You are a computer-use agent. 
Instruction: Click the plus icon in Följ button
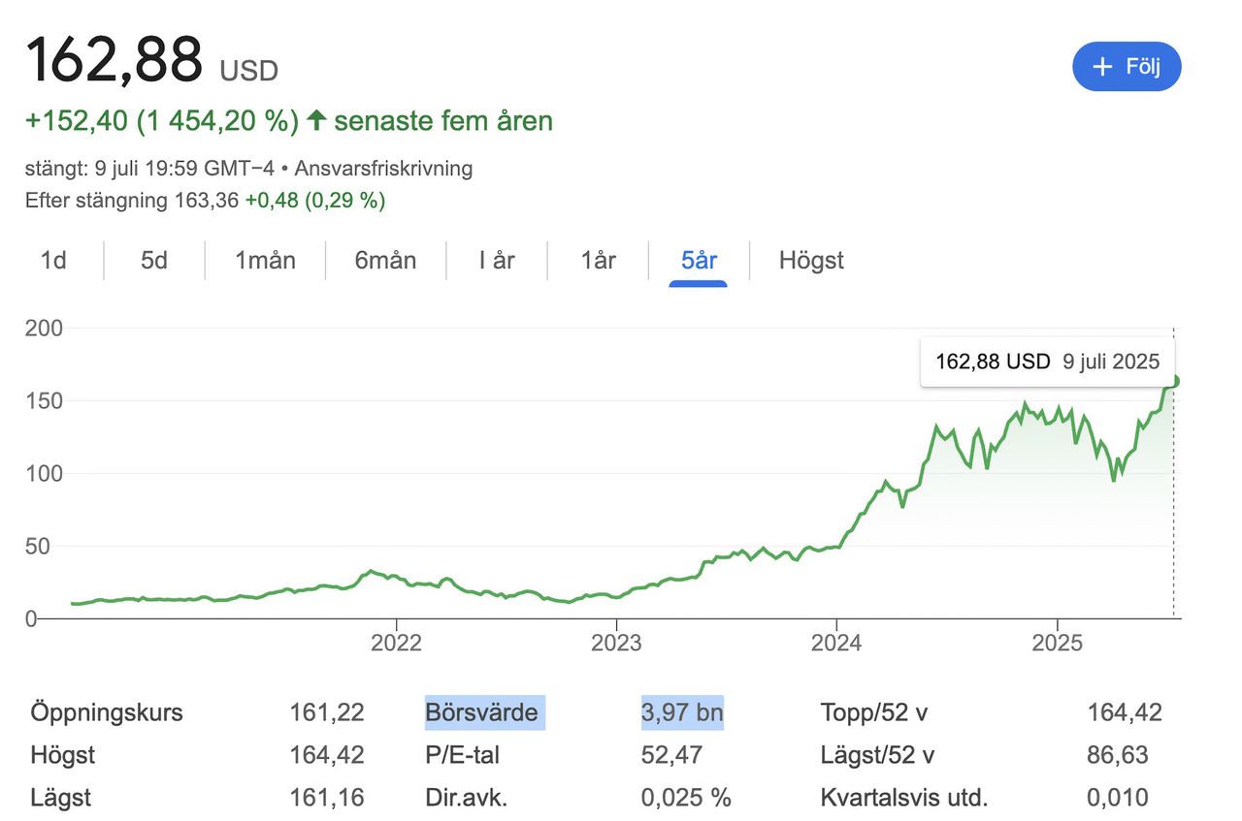(1102, 67)
